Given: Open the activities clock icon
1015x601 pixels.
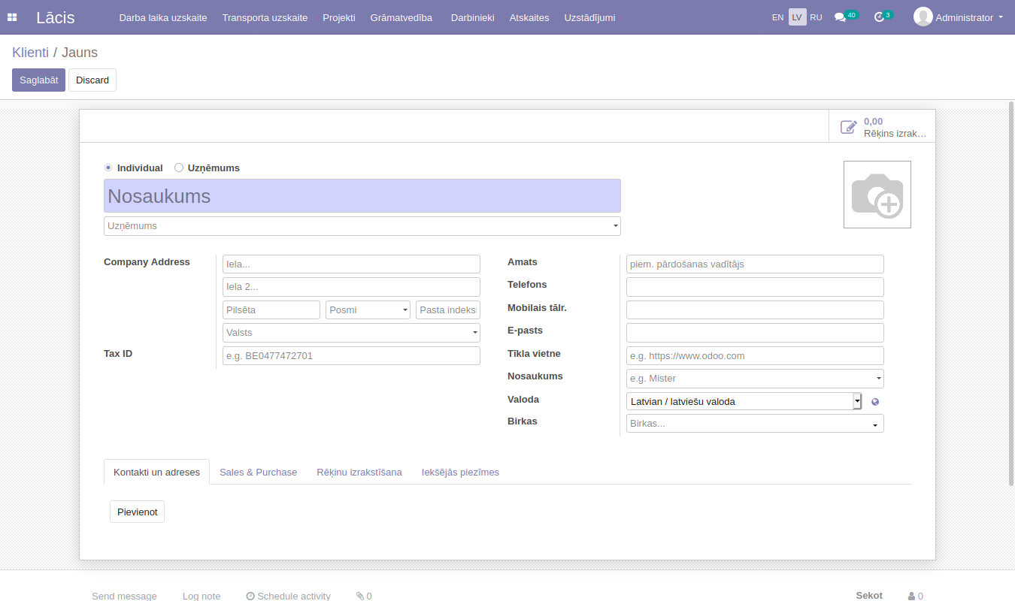Looking at the screenshot, I should coord(879,17).
